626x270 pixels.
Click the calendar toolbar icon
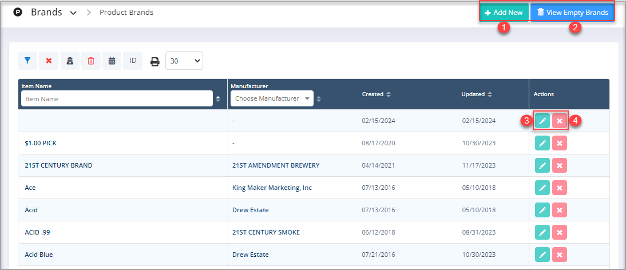(112, 61)
